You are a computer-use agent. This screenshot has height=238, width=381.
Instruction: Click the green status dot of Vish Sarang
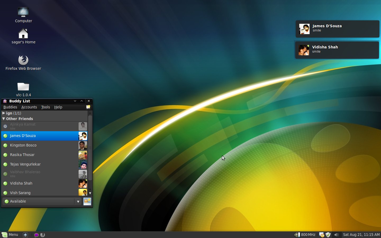pos(5,193)
